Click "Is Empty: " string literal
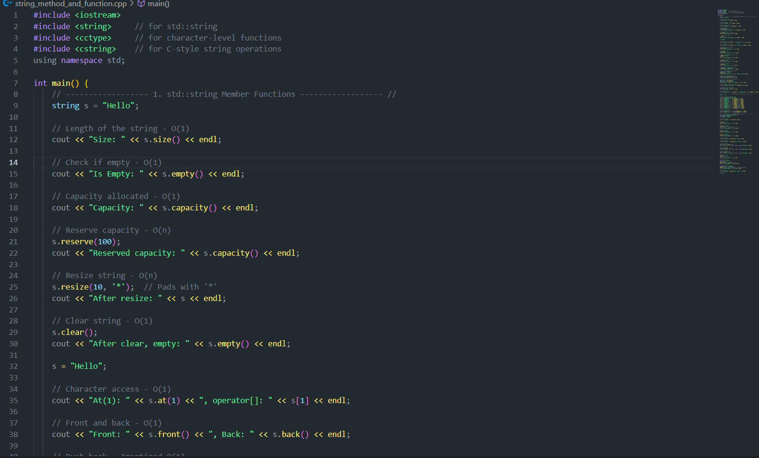The image size is (759, 458). (116, 174)
